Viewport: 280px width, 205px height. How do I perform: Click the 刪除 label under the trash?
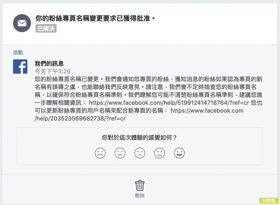pos(140,196)
